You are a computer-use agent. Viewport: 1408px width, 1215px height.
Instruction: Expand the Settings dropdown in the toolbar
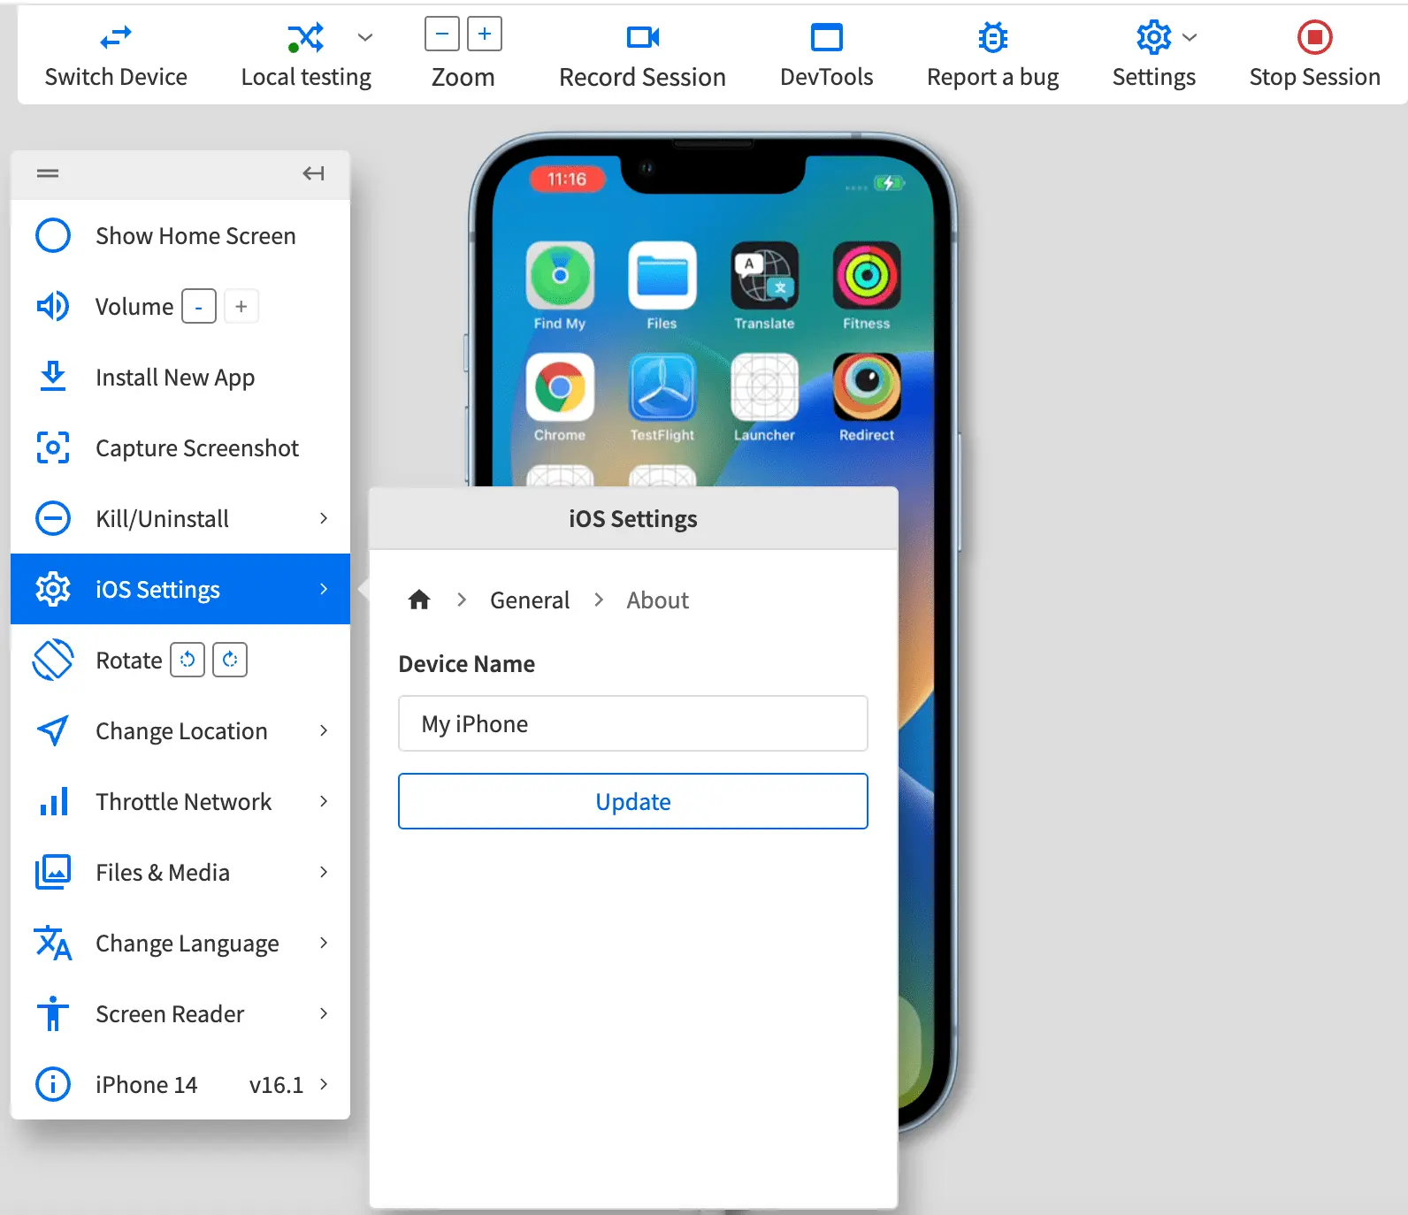click(x=1190, y=37)
